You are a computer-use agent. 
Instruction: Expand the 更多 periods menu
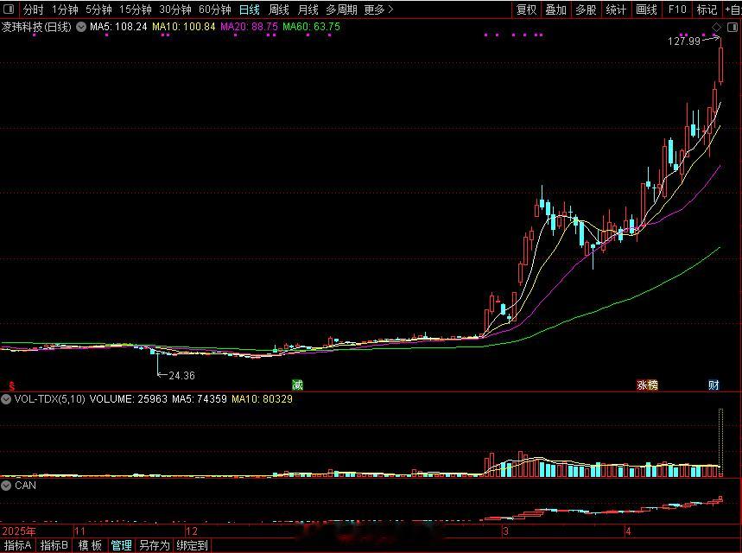378,10
